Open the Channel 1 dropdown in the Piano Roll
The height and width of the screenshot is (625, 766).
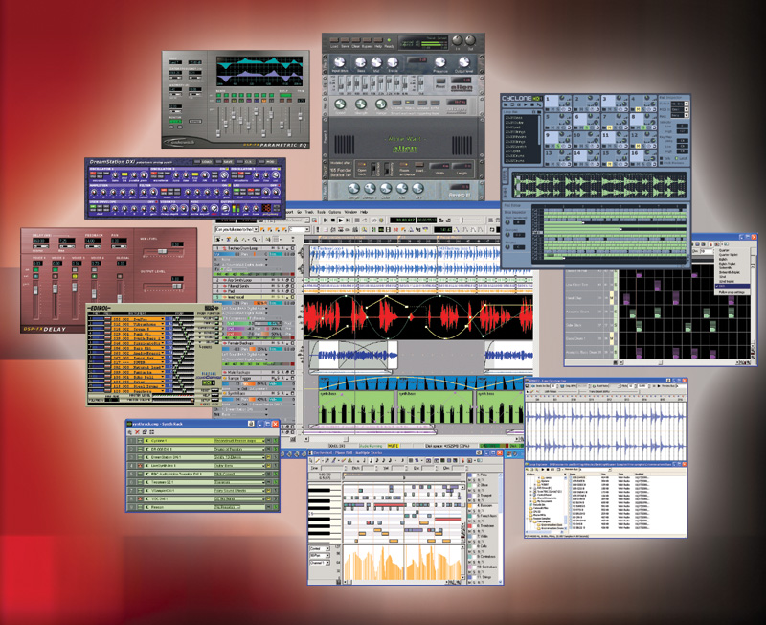tap(320, 563)
